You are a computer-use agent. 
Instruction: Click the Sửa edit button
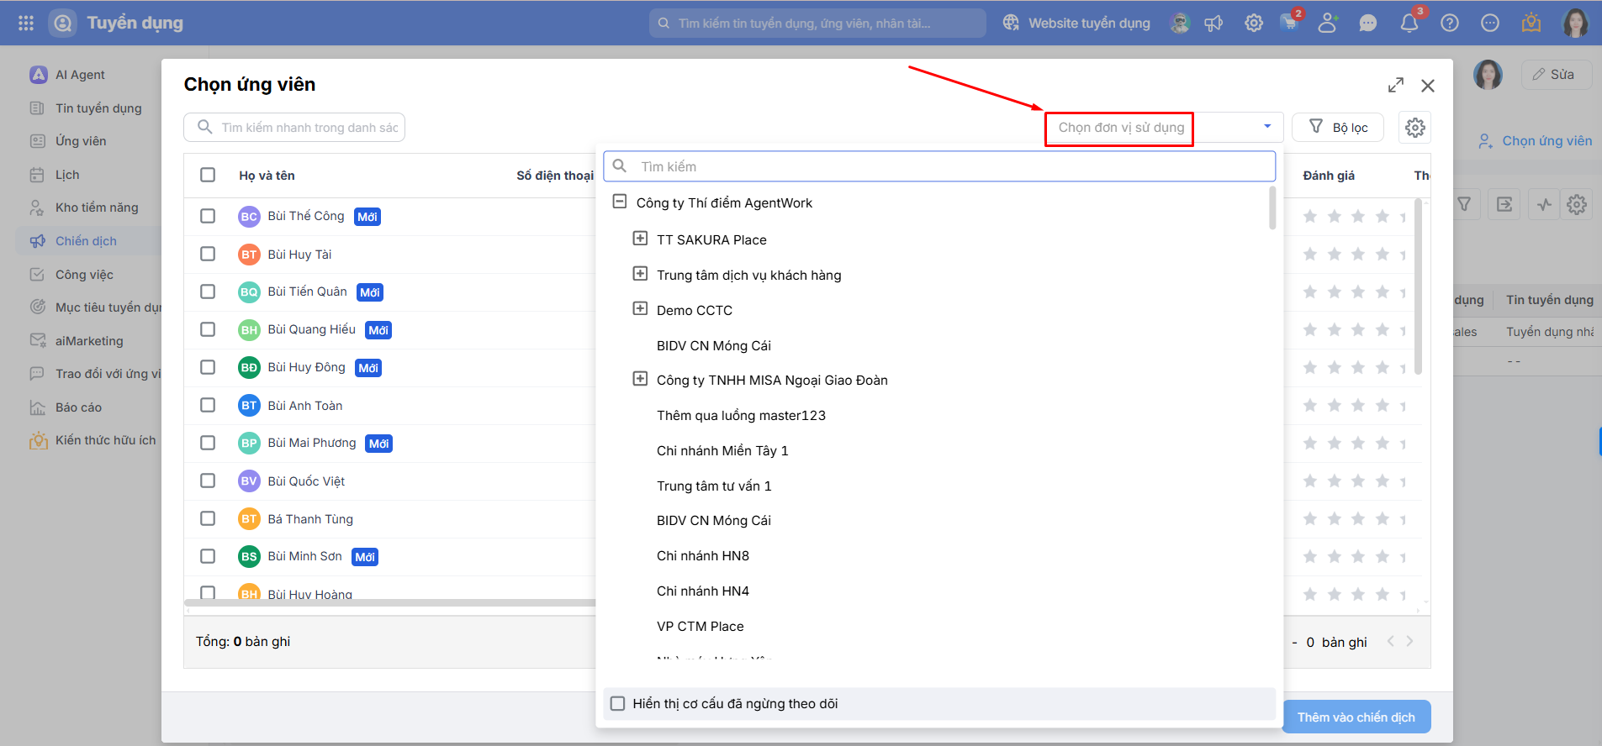point(1557,75)
